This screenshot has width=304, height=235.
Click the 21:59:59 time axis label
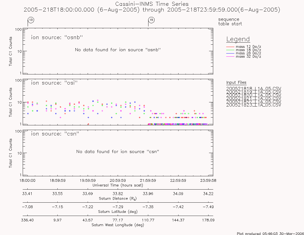click(148, 180)
